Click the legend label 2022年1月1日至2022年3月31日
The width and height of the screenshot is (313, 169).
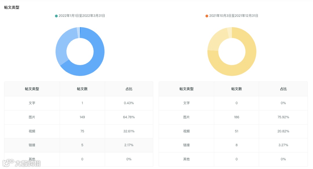pyautogui.click(x=82, y=16)
